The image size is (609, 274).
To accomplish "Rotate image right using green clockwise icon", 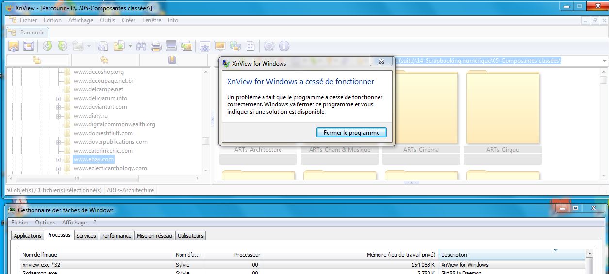I will (63, 46).
